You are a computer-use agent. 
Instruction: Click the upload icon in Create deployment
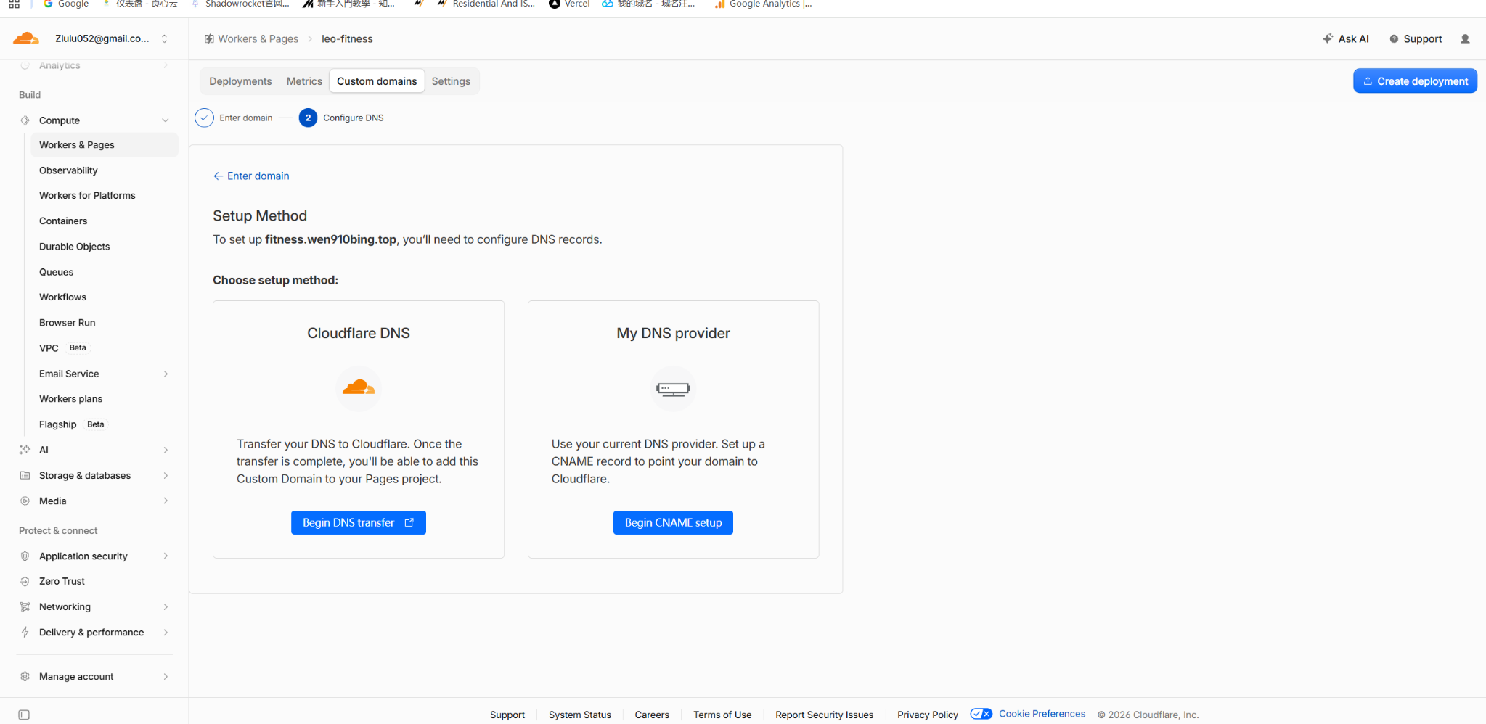coord(1368,81)
